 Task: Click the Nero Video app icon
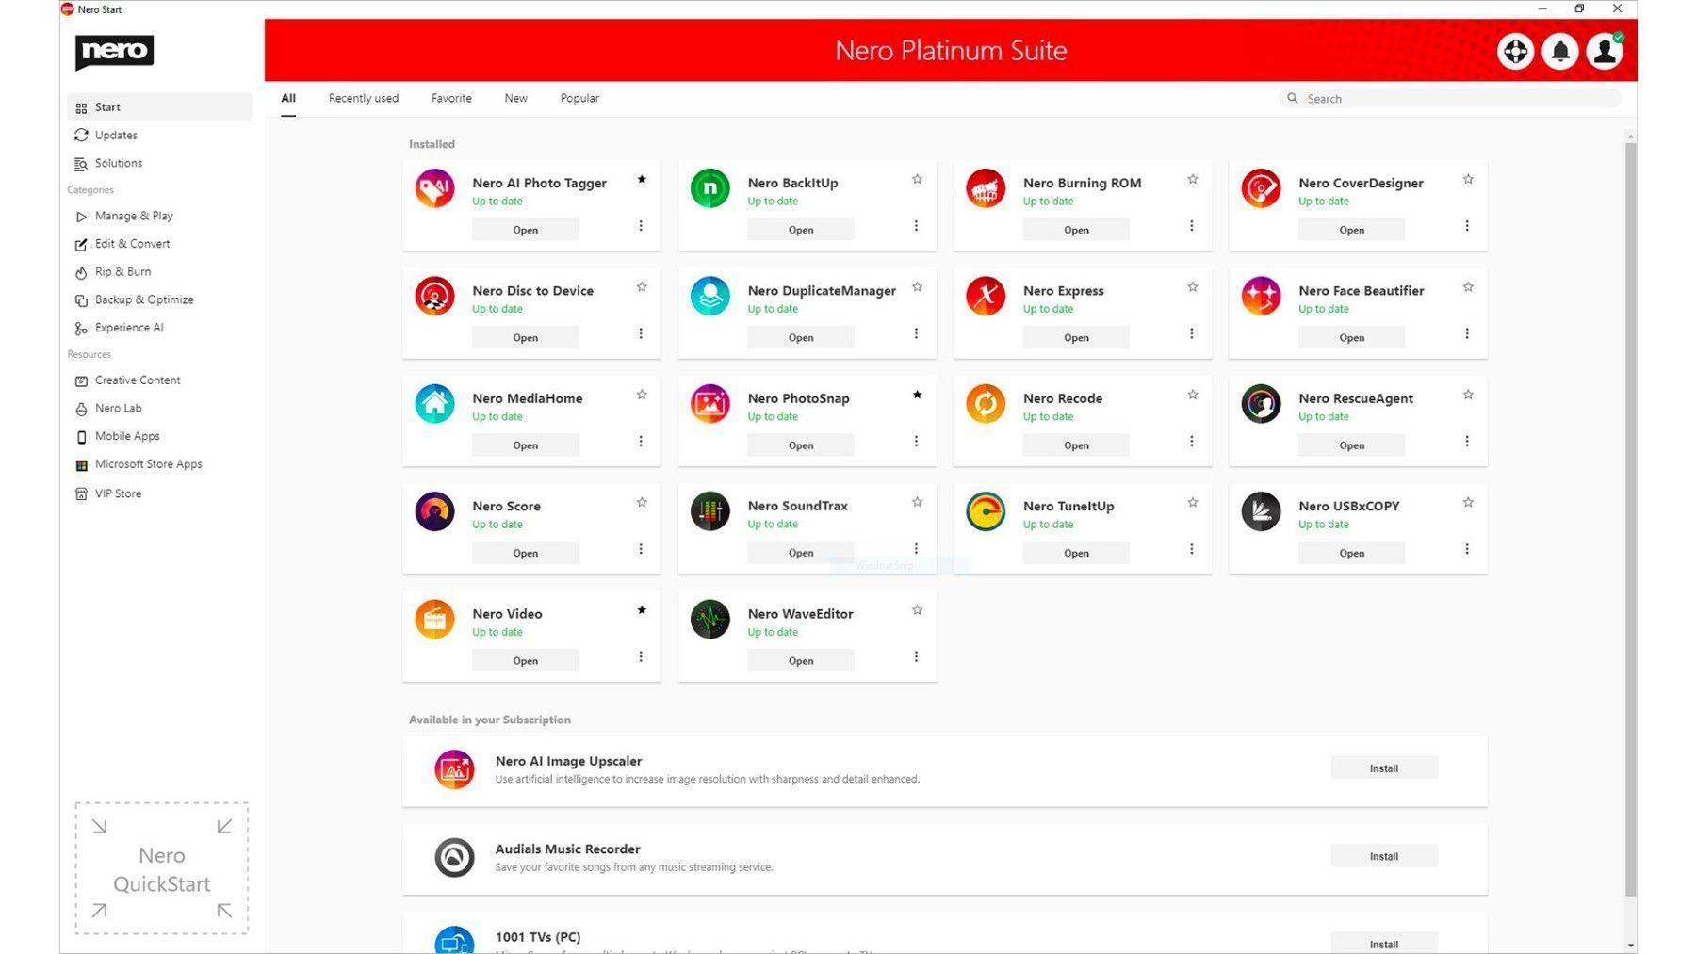pyautogui.click(x=434, y=620)
